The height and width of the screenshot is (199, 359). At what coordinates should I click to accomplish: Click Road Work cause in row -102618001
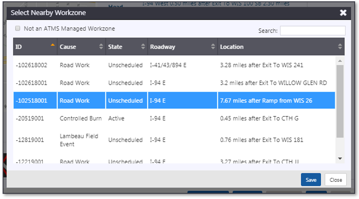pos(75,83)
